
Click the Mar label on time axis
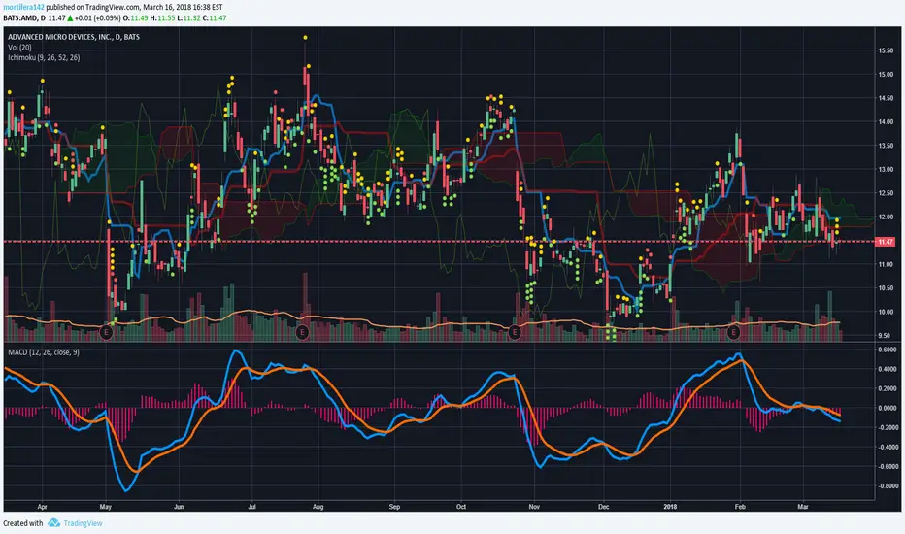(x=803, y=507)
